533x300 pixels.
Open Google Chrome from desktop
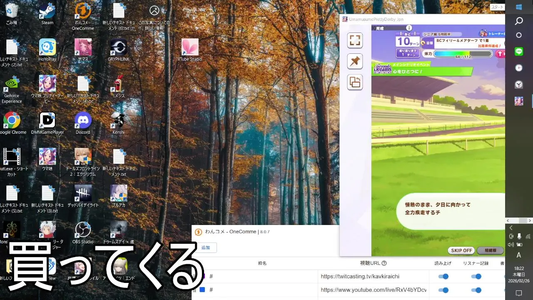[12, 123]
